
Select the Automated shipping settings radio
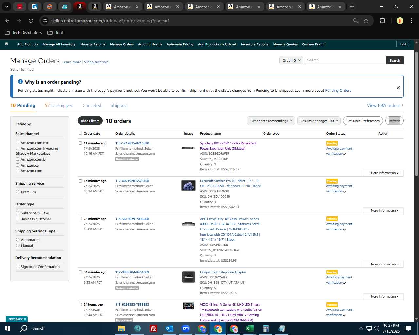pos(18,239)
